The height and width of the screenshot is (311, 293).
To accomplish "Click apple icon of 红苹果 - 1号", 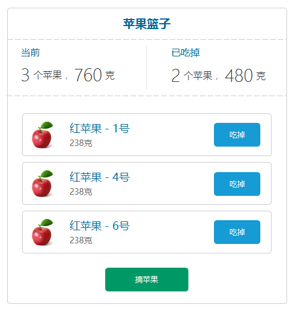I will click(x=43, y=135).
